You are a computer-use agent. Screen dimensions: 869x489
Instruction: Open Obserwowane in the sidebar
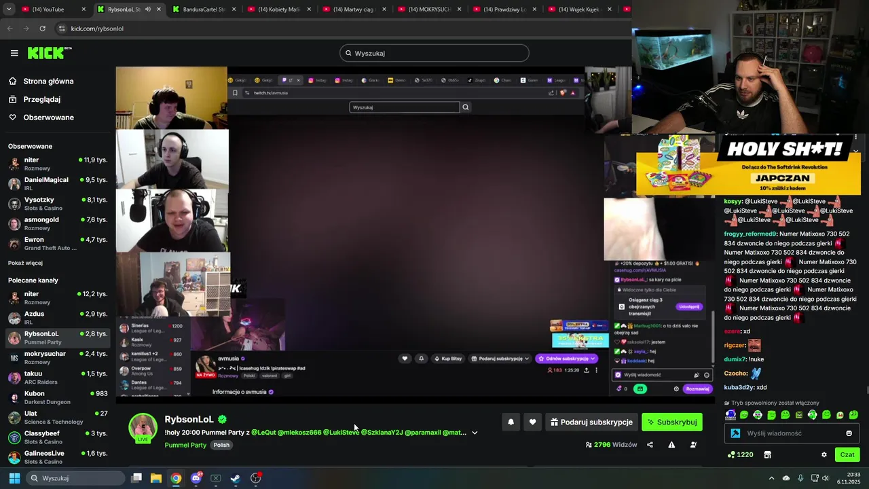point(48,117)
